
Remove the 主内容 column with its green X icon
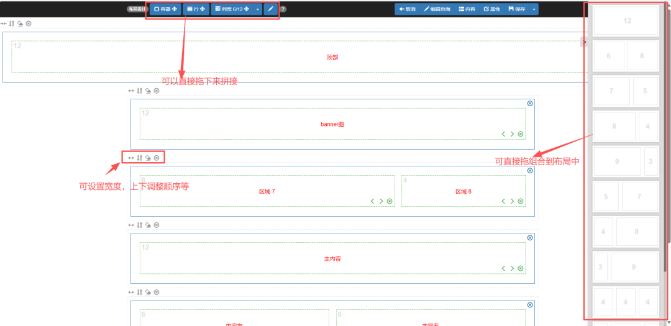(521, 268)
